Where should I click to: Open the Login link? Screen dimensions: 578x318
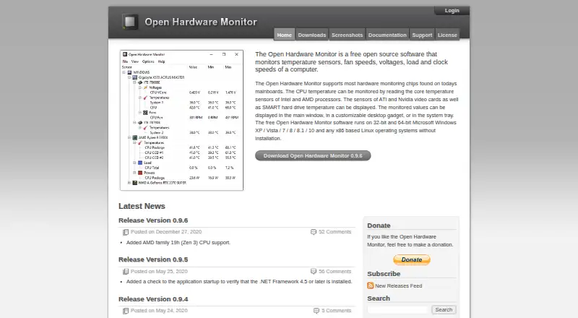(x=452, y=11)
